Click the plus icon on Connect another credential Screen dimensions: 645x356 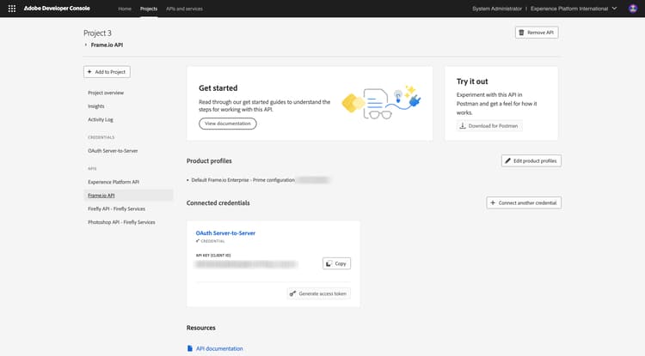(493, 202)
